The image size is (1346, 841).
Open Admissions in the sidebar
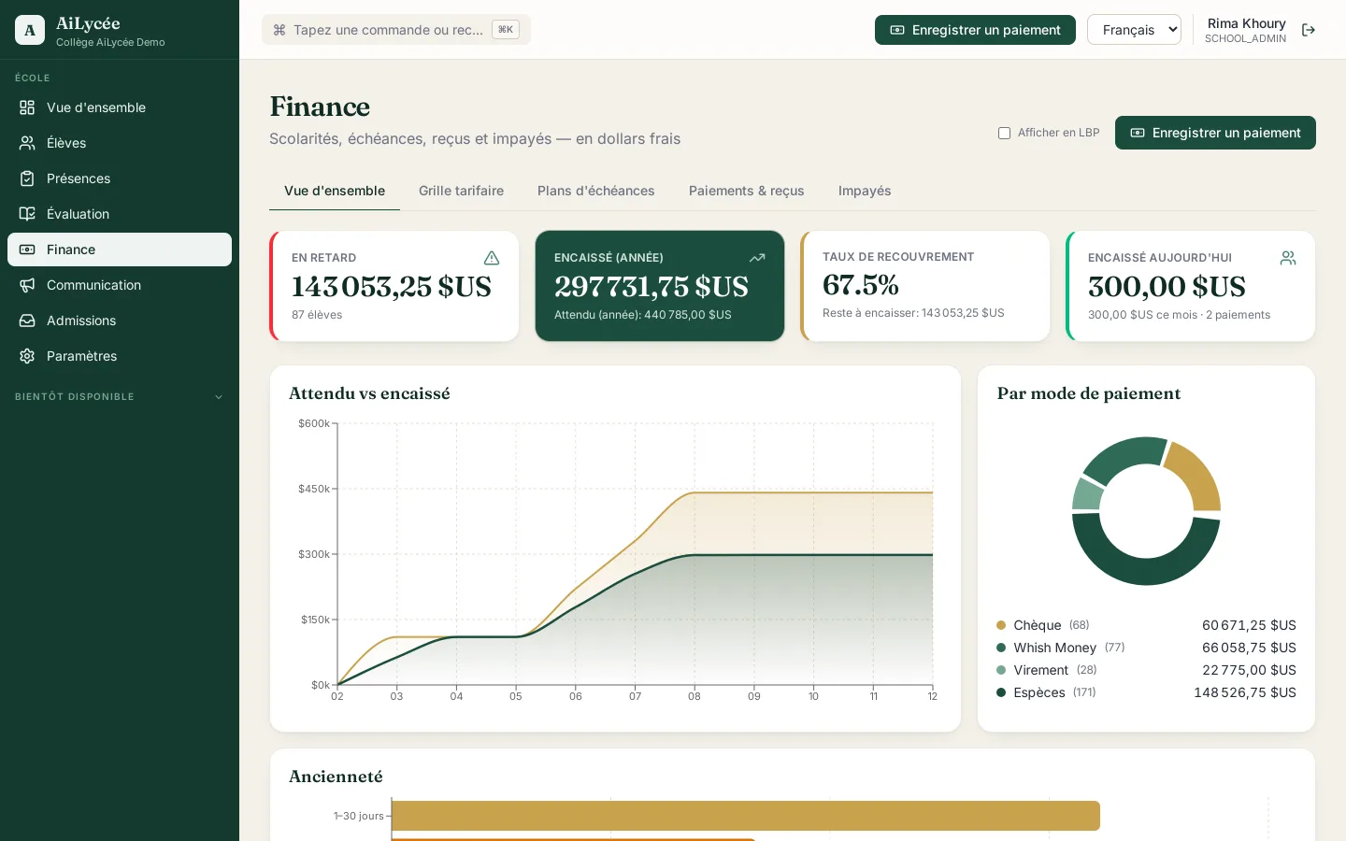click(120, 321)
